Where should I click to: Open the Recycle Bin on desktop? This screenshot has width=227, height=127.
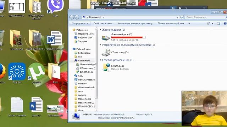2,40
